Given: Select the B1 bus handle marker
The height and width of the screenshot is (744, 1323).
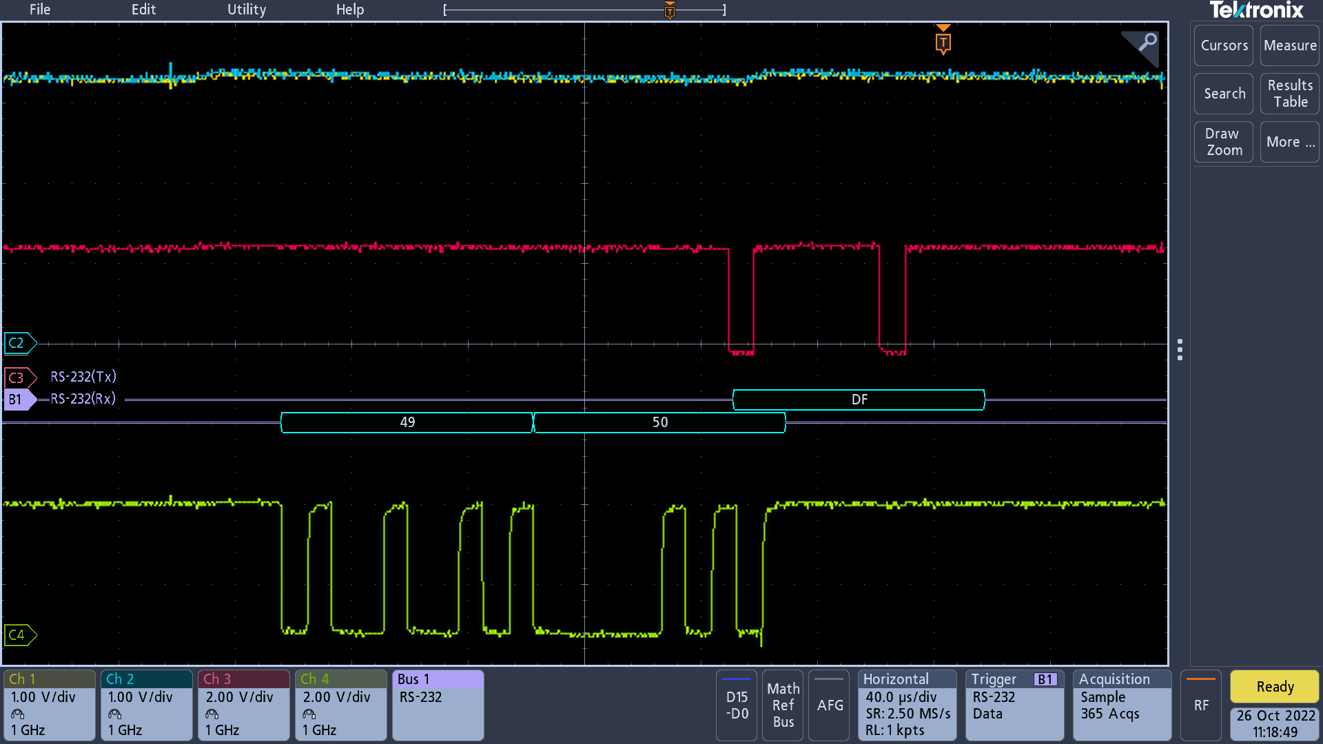Looking at the screenshot, I should coord(18,400).
